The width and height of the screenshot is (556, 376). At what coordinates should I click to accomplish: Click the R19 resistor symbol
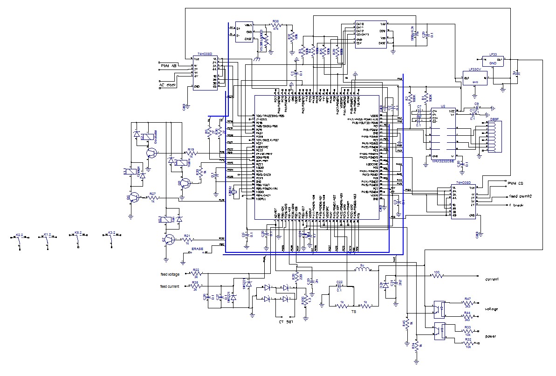point(191,153)
